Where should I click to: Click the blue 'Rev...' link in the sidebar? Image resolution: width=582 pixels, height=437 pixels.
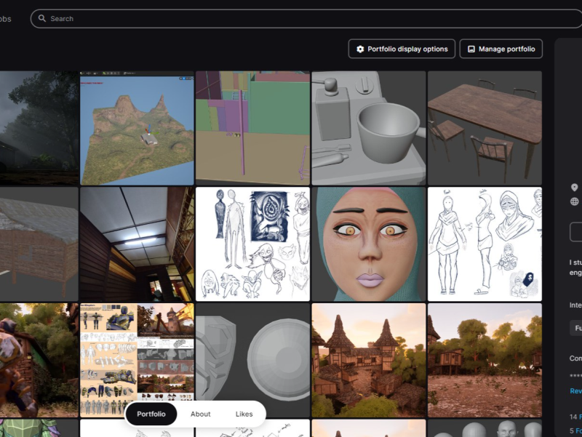575,390
